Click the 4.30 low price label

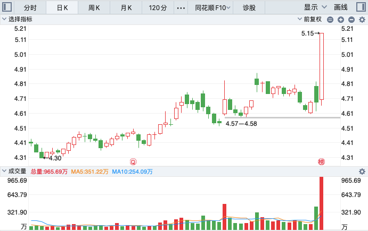(55, 158)
